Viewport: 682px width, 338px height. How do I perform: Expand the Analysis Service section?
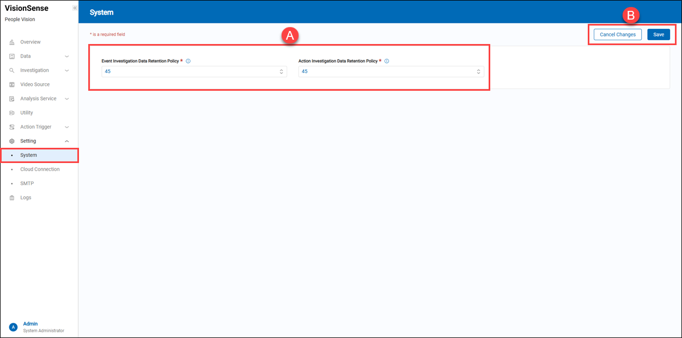click(67, 99)
